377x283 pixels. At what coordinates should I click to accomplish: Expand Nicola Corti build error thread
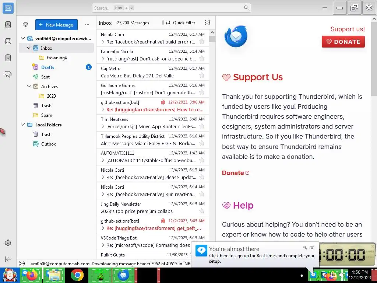[103, 42]
